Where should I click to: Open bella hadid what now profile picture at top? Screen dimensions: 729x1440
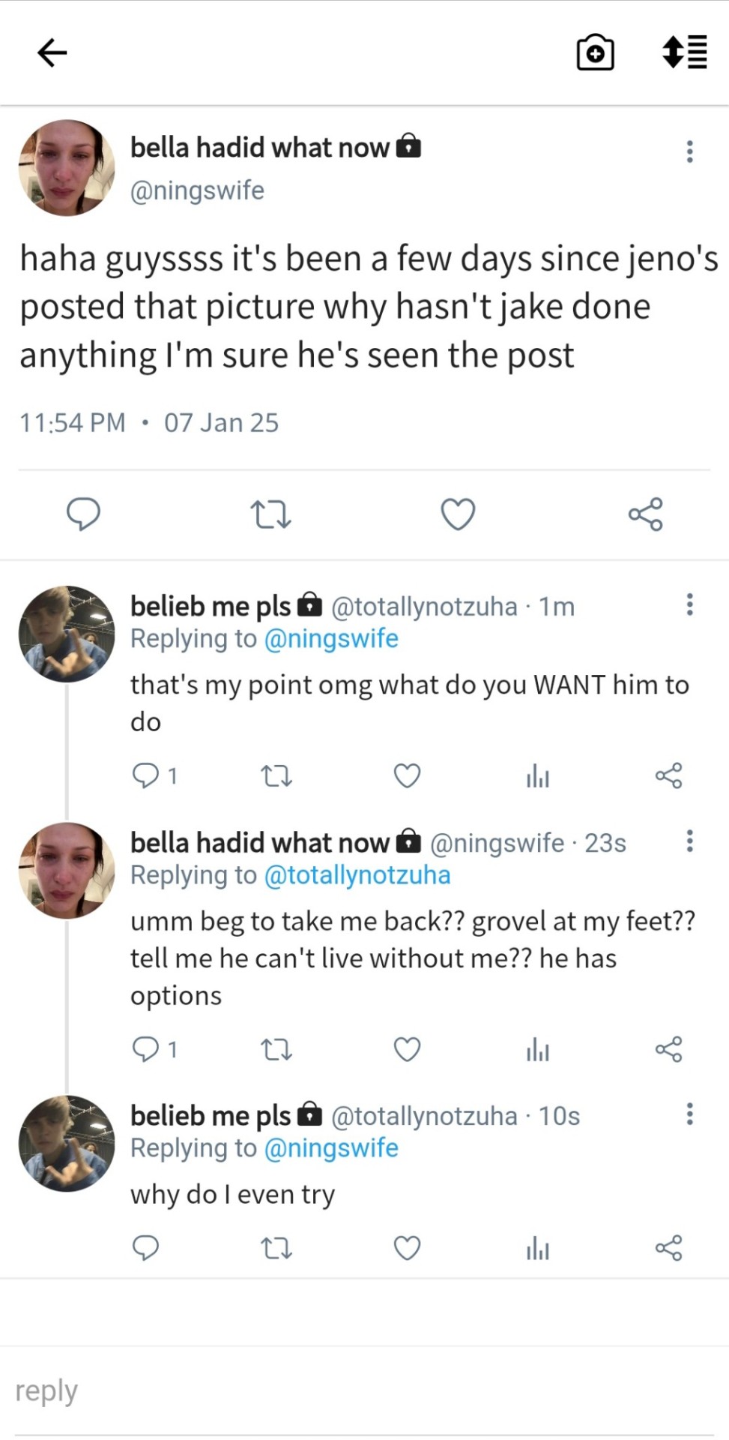(67, 168)
